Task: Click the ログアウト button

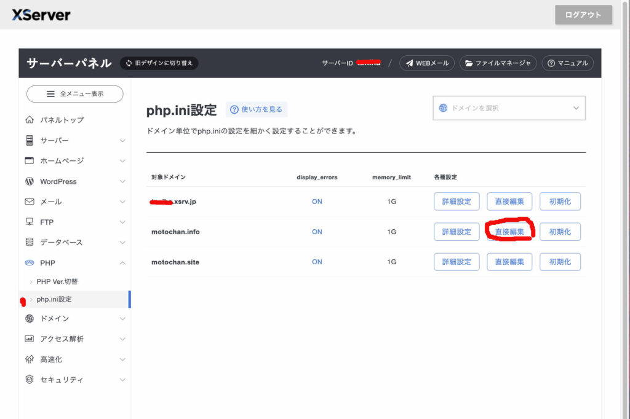Action: [x=583, y=15]
